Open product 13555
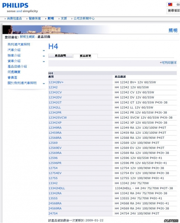Viewport: 180px width, 223px height. 53,199
